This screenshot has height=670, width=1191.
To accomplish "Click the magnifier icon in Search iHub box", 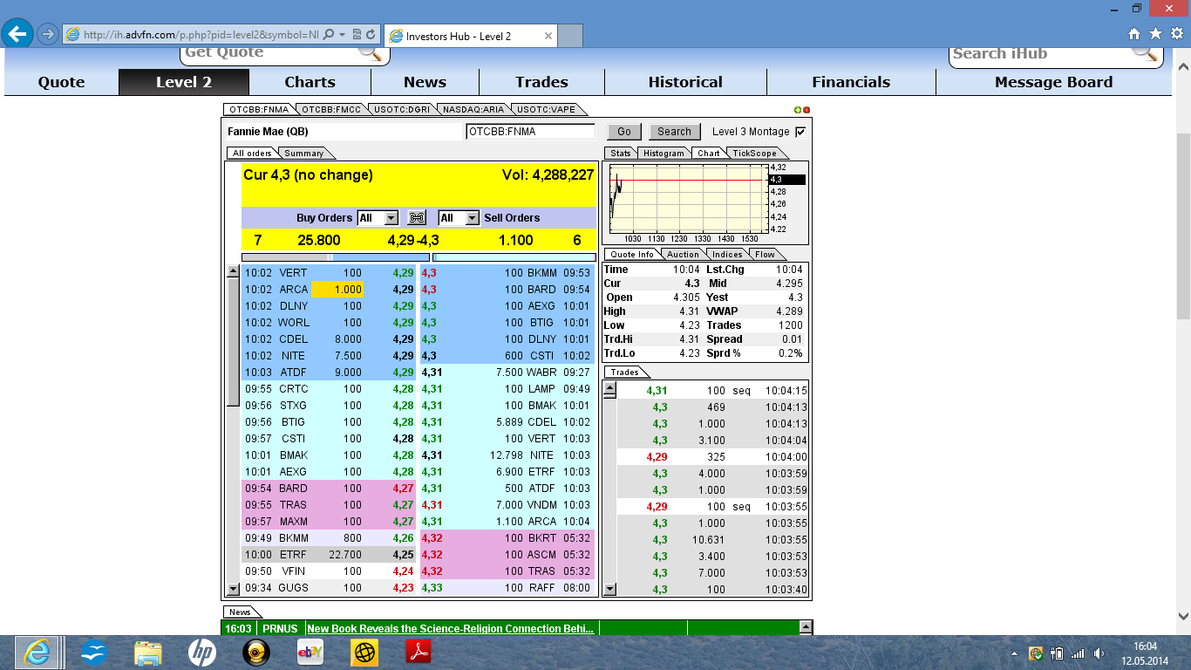I will tap(1144, 54).
